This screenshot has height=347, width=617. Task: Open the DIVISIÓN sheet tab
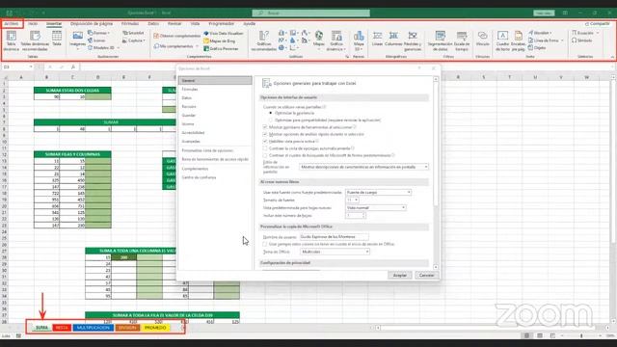[127, 328]
